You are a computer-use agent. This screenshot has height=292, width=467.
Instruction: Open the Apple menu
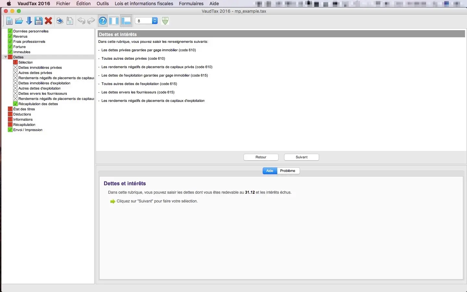click(9, 4)
